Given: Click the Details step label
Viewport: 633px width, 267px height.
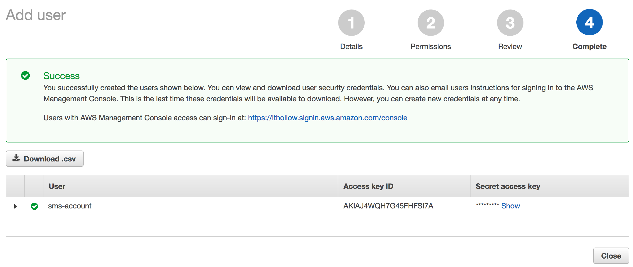Looking at the screenshot, I should [x=351, y=47].
